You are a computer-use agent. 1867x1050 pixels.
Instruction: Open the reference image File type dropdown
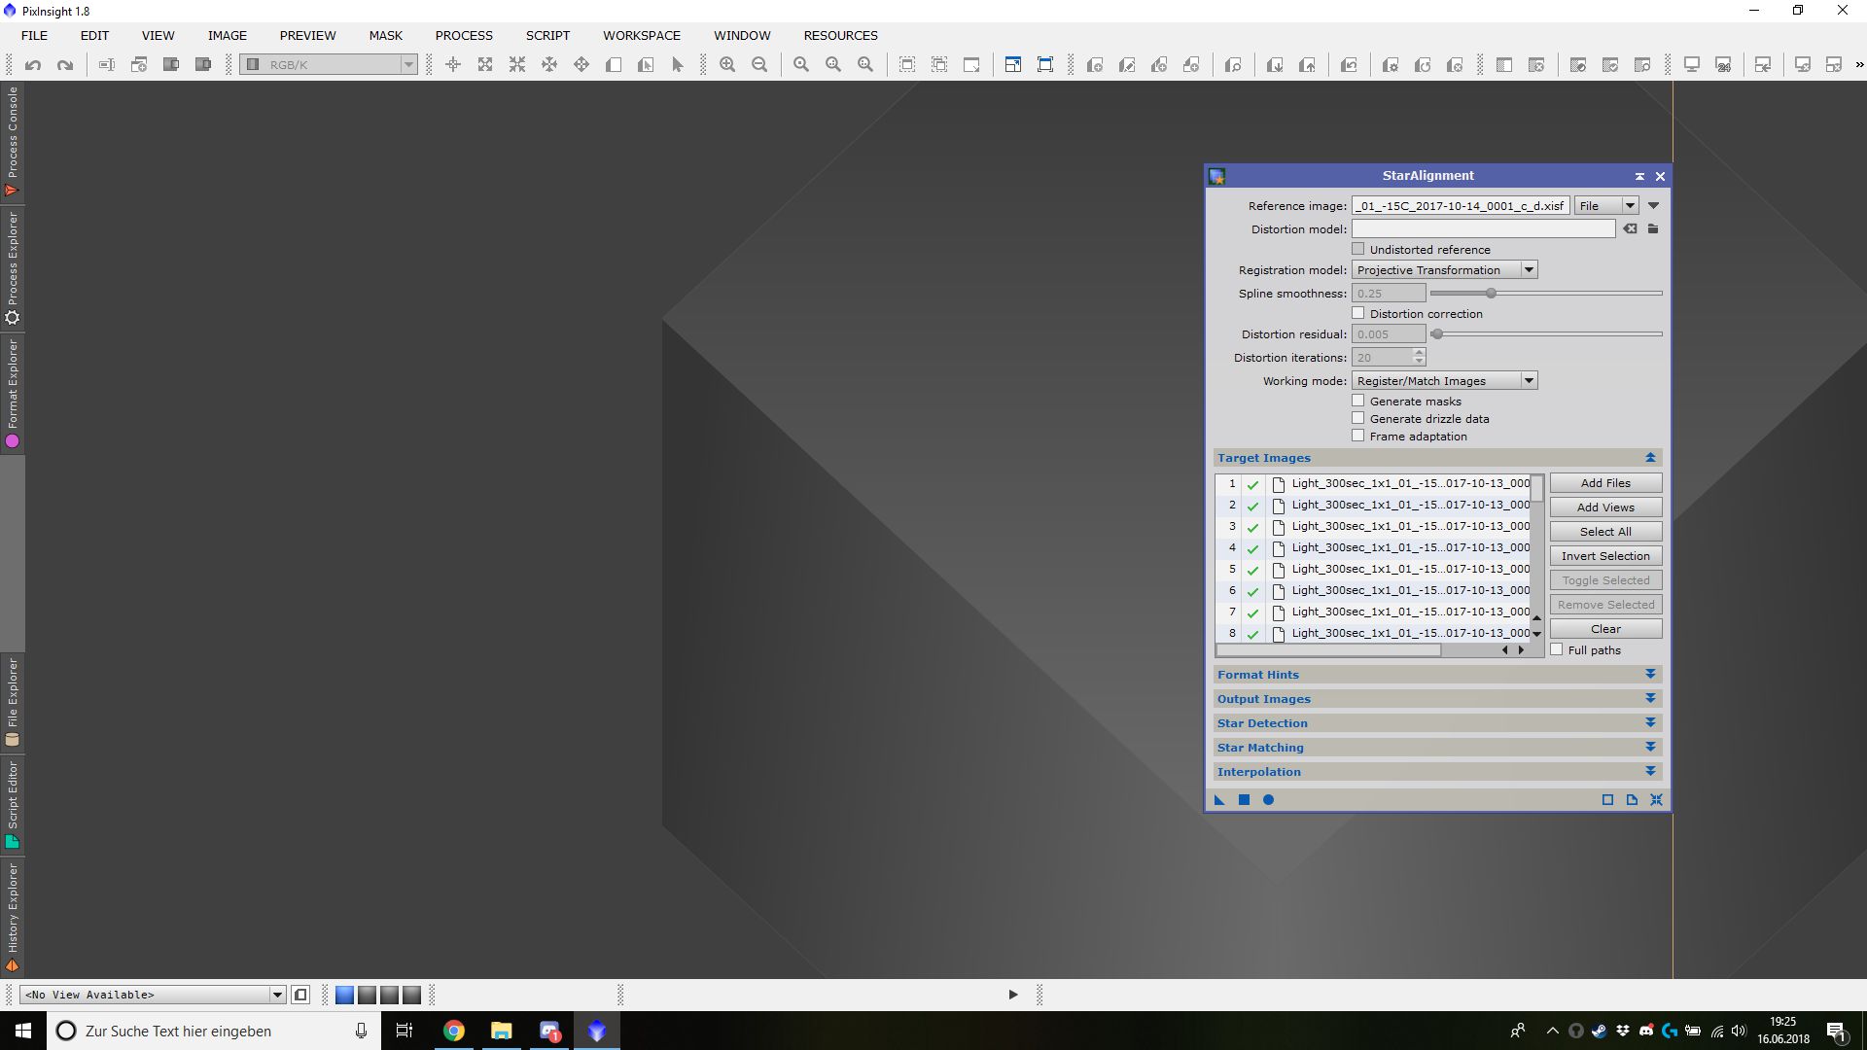click(x=1606, y=206)
